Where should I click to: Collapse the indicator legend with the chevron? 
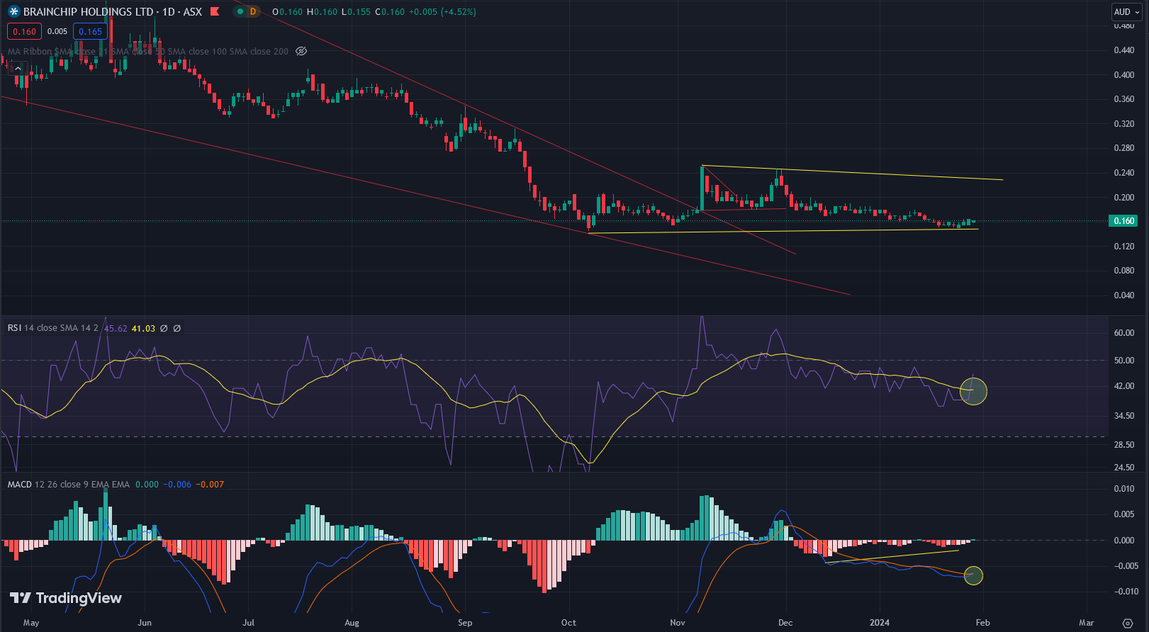pos(18,69)
